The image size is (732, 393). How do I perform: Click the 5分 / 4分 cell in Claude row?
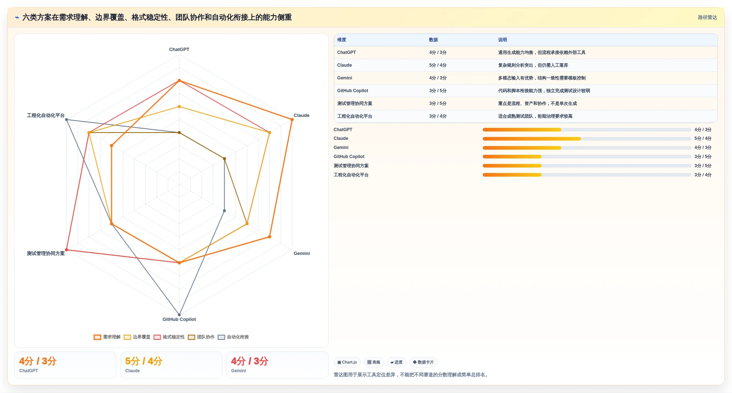438,65
